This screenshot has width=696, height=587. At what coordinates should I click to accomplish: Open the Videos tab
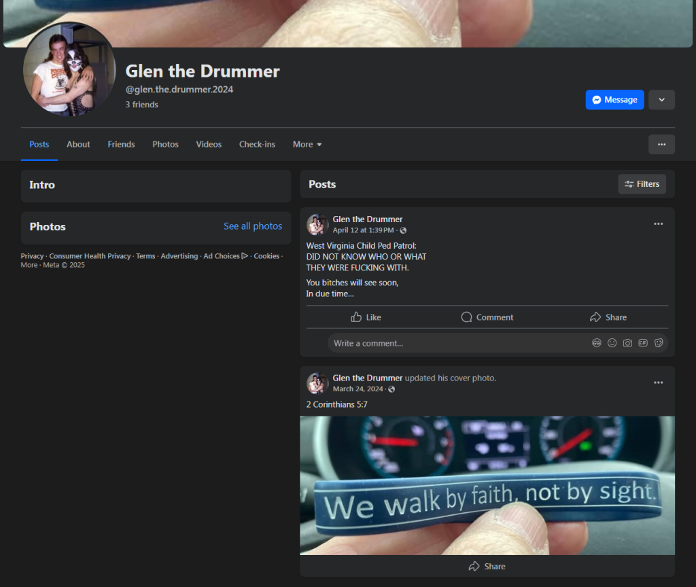click(x=209, y=144)
